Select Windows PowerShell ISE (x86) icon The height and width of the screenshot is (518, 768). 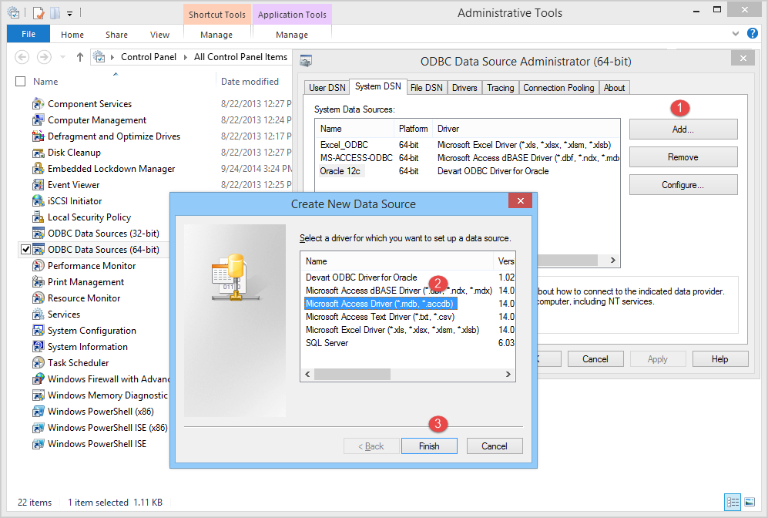click(x=39, y=427)
